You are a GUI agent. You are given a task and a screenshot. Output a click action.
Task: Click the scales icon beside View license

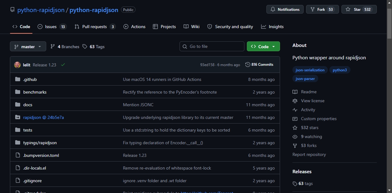pyautogui.click(x=295, y=101)
